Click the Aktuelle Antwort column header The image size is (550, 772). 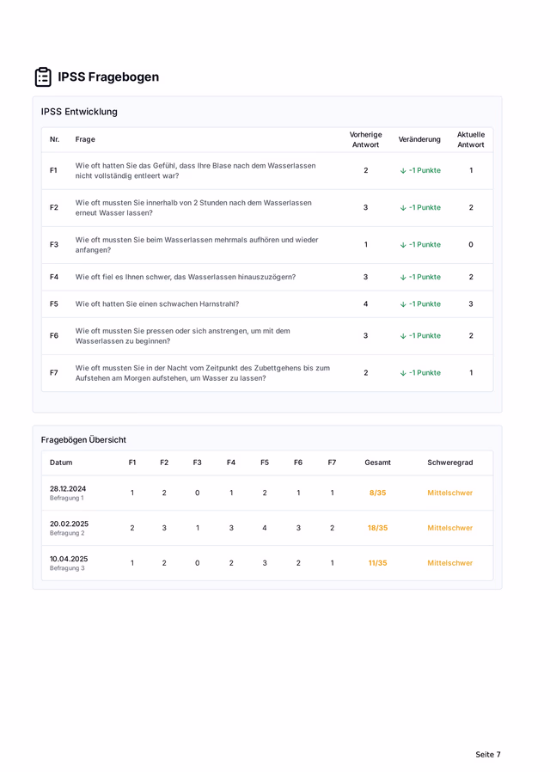pos(471,139)
